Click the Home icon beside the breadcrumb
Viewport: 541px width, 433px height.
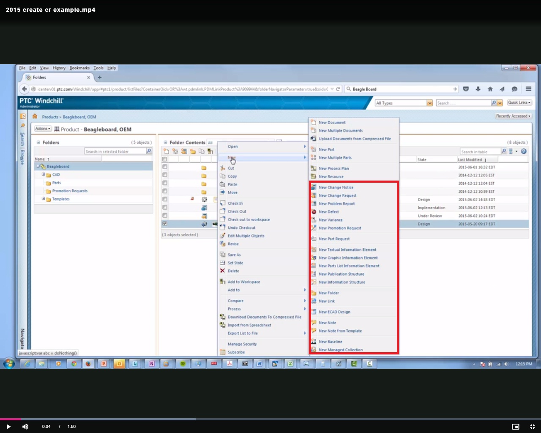35,117
